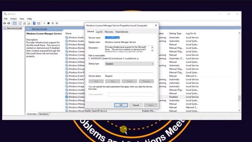This screenshot has width=252, height=142.
Task: Click the Description box scroll up arrow
Action: point(152,47)
